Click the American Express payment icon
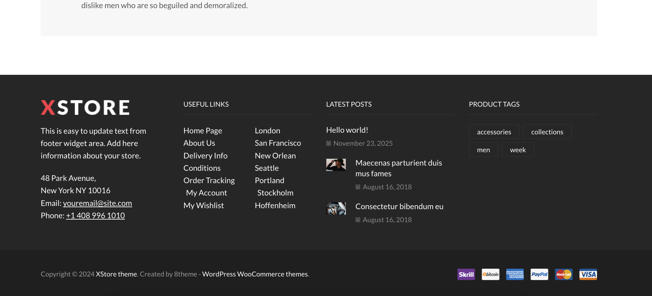Screen dimensions: 652x296 (515, 274)
